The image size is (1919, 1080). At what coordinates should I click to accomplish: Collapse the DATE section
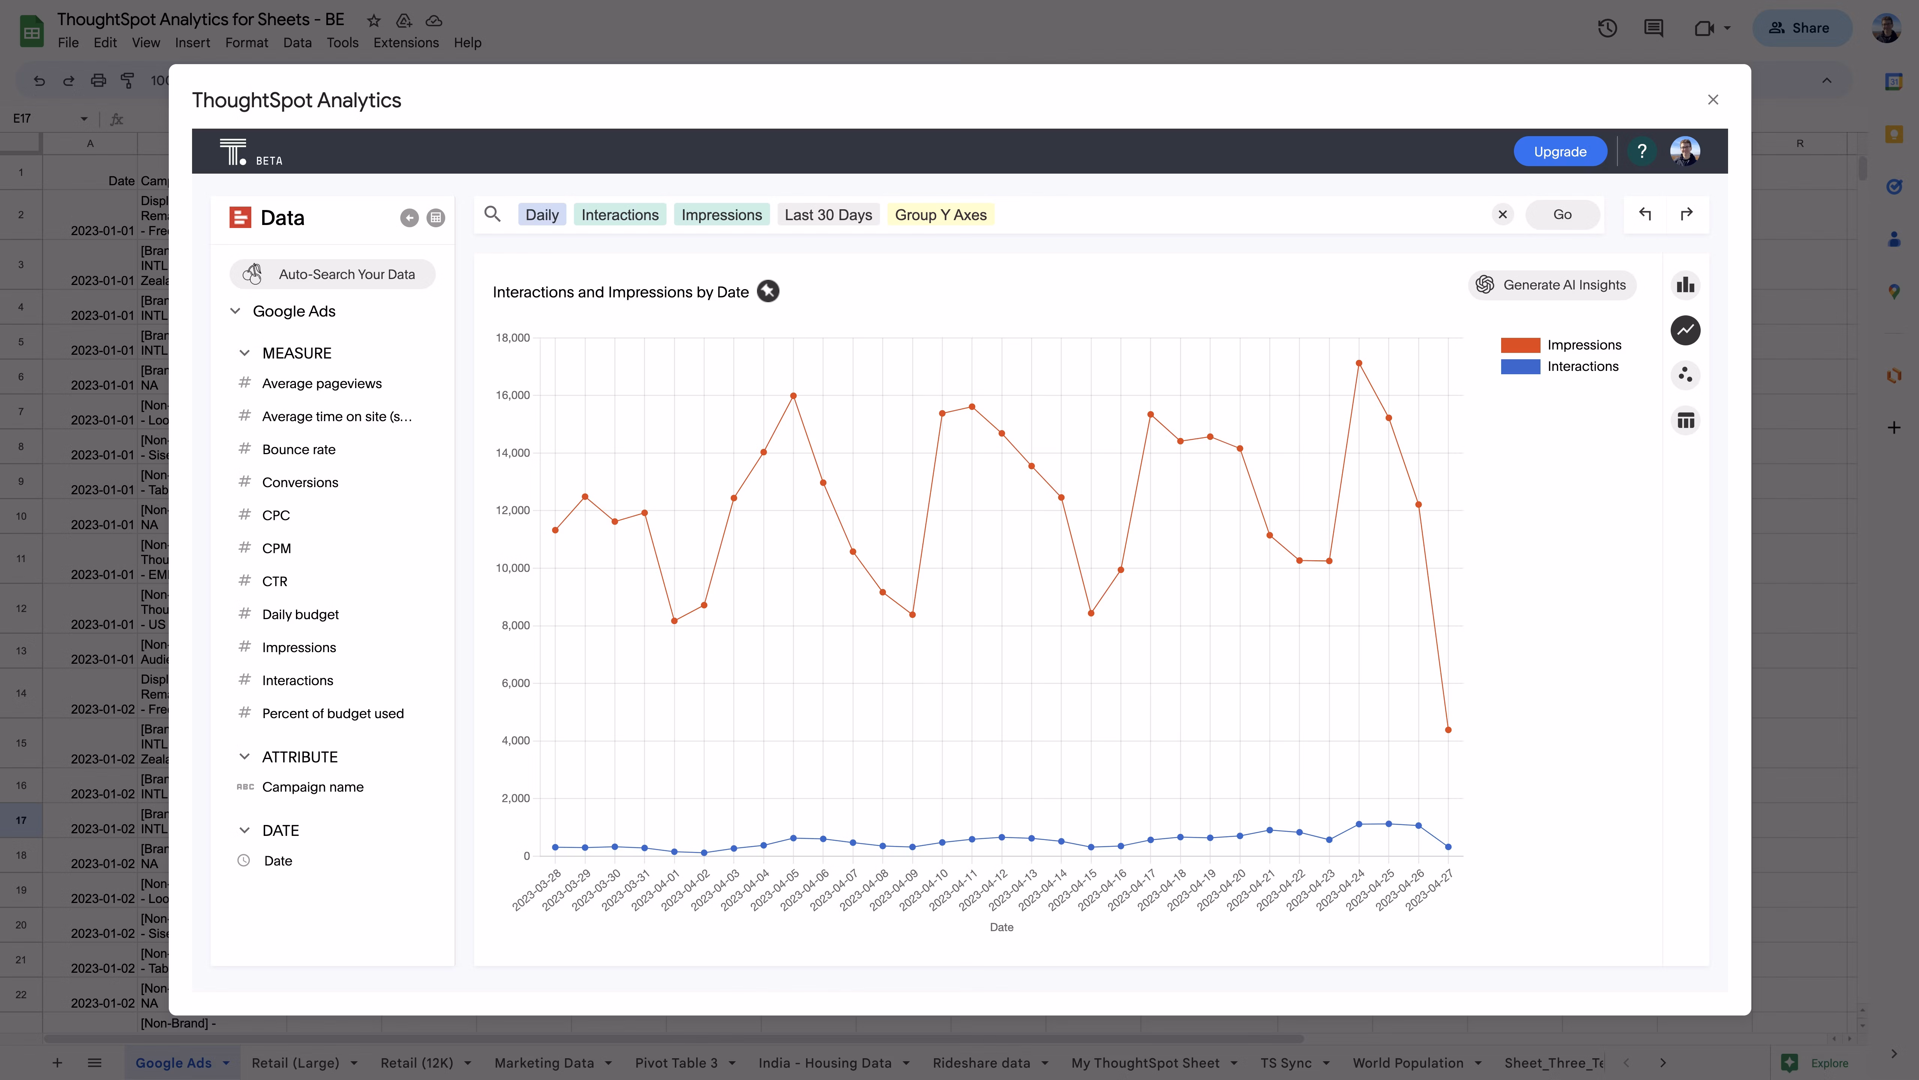tap(244, 831)
